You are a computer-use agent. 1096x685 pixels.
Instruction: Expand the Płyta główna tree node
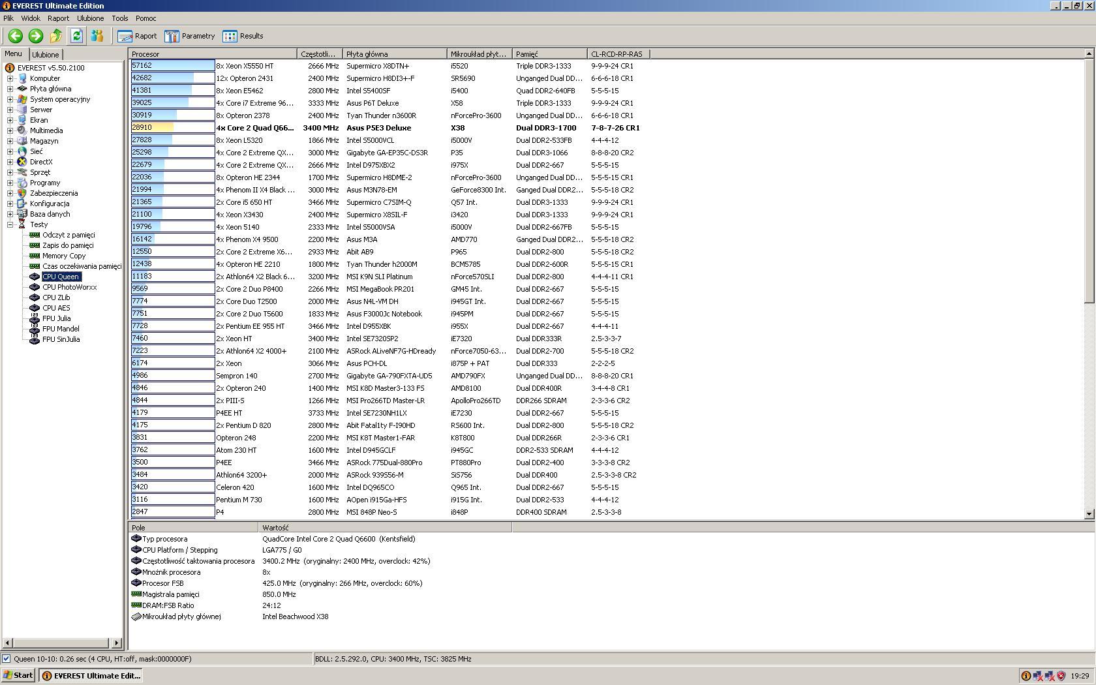click(10, 89)
